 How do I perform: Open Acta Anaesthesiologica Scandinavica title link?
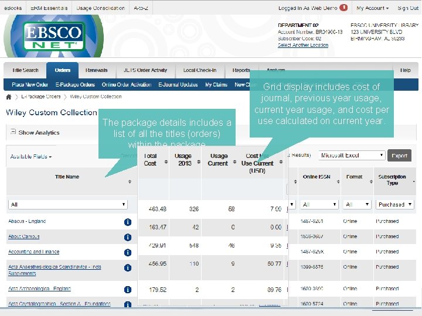[55, 270]
